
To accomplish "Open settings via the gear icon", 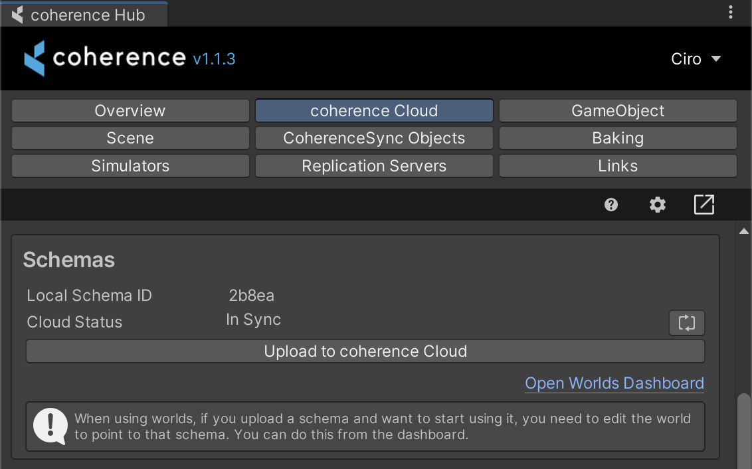I will tap(657, 205).
